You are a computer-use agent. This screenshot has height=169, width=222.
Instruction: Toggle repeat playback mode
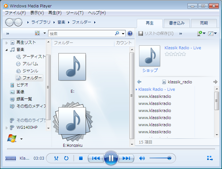pyautogui.click(x=66, y=158)
